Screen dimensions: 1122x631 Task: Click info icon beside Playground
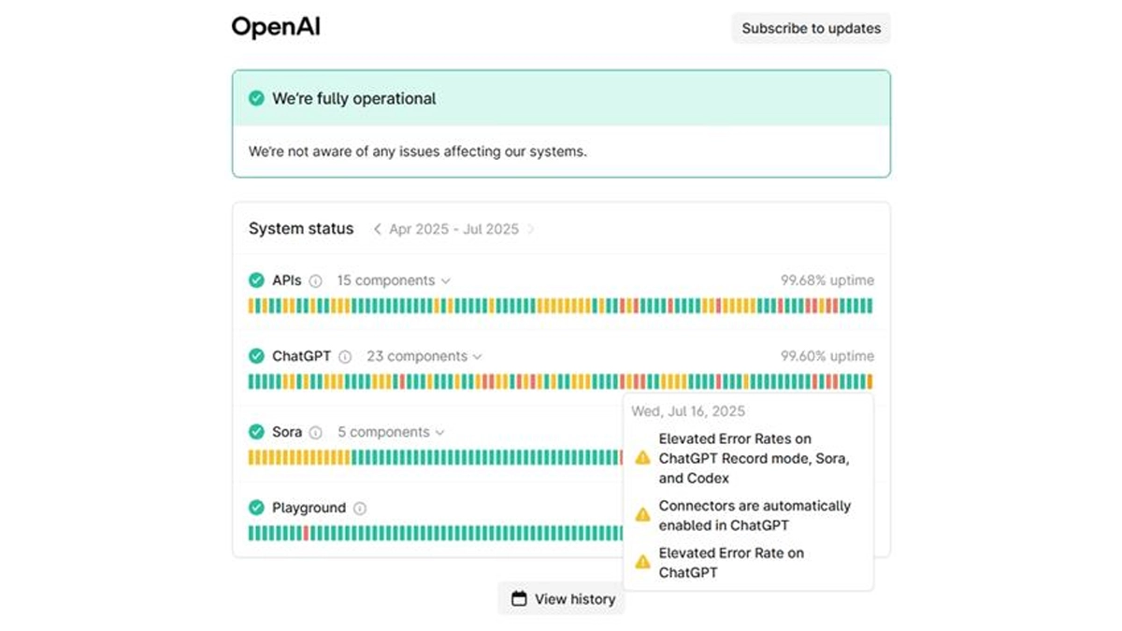coord(360,509)
